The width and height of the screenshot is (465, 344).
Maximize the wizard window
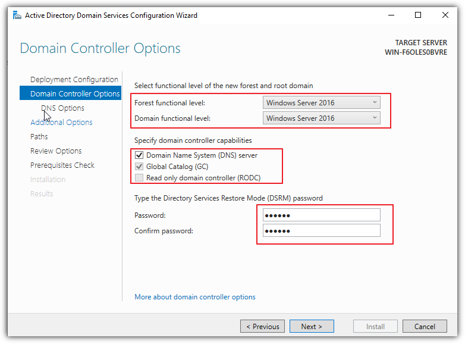click(418, 15)
